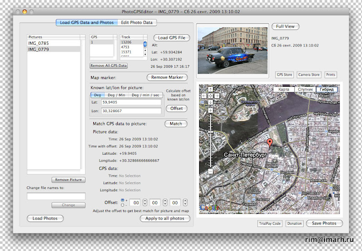Pan the map left with arrow control
Viewport: 362px width, 251px height.
click(x=205, y=96)
